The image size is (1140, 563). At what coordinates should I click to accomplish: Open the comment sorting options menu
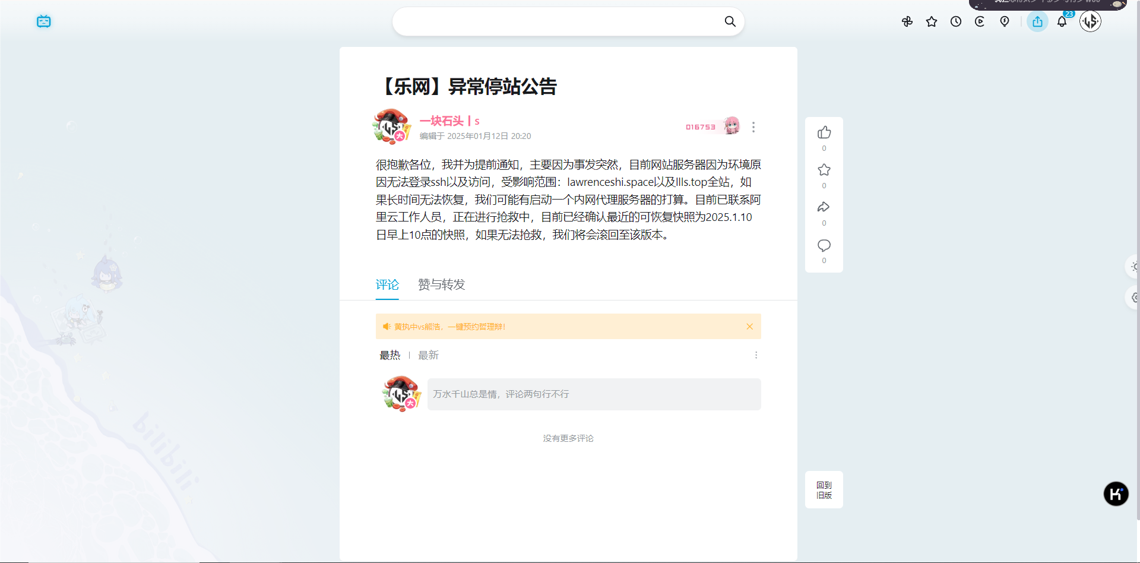click(x=756, y=355)
